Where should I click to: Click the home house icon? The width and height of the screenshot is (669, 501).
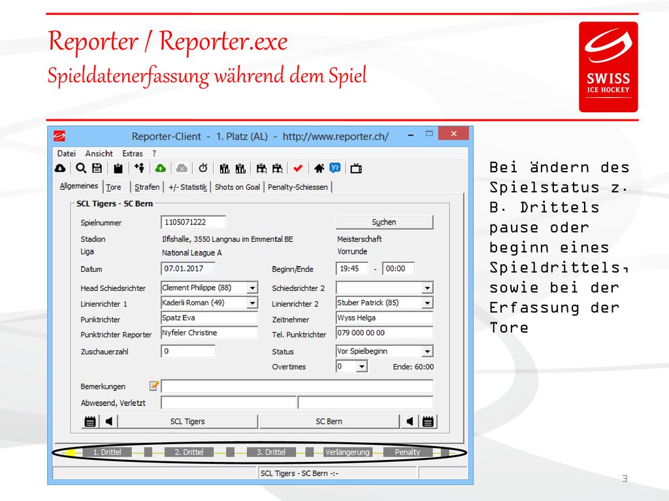point(319,168)
